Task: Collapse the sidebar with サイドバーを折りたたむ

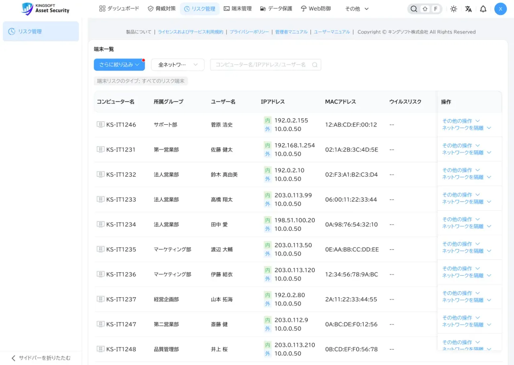Action: [x=41, y=358]
